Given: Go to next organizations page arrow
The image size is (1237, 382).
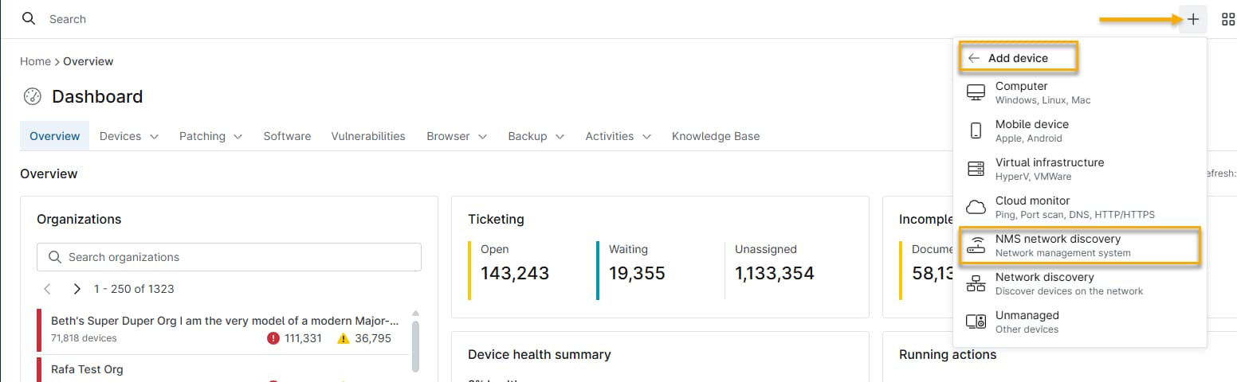Looking at the screenshot, I should (77, 289).
